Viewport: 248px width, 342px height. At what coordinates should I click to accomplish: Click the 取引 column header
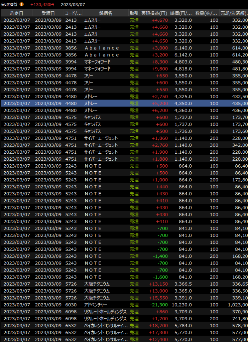134,13
